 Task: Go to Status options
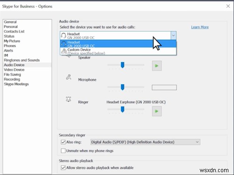9,36
